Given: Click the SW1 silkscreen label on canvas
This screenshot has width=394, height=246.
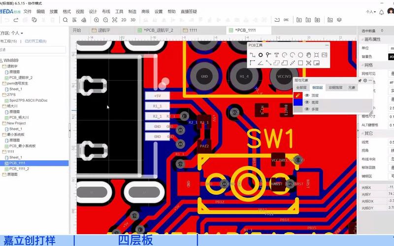Looking at the screenshot, I should [270, 139].
